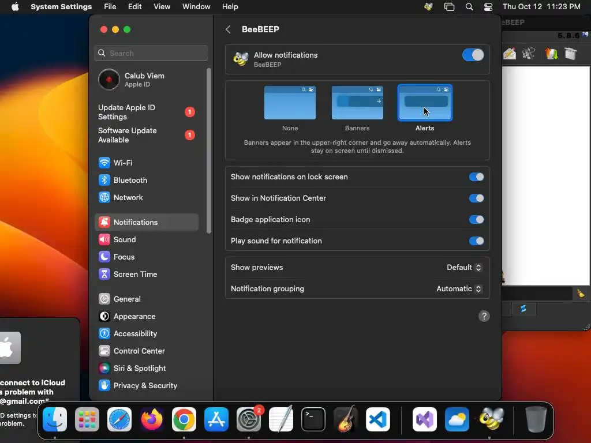
Task: Click trash bin icon in BeeBEEP toolbar
Action: point(571,53)
